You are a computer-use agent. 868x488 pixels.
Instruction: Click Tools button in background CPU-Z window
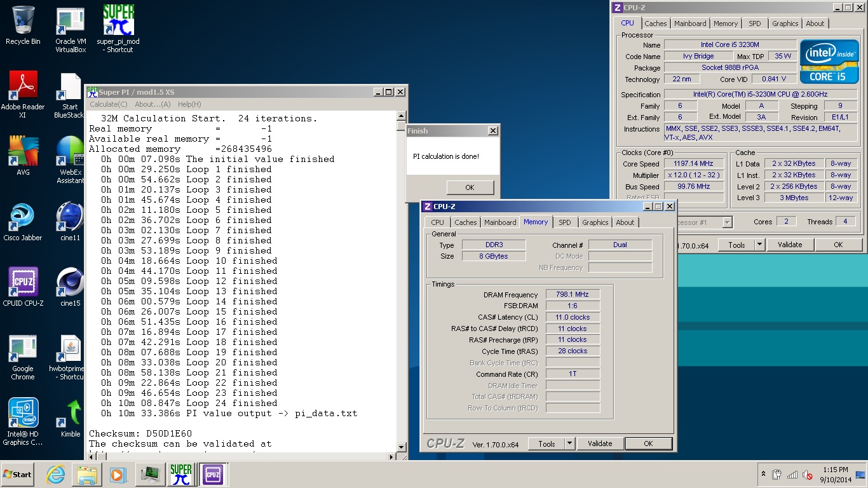coord(736,245)
